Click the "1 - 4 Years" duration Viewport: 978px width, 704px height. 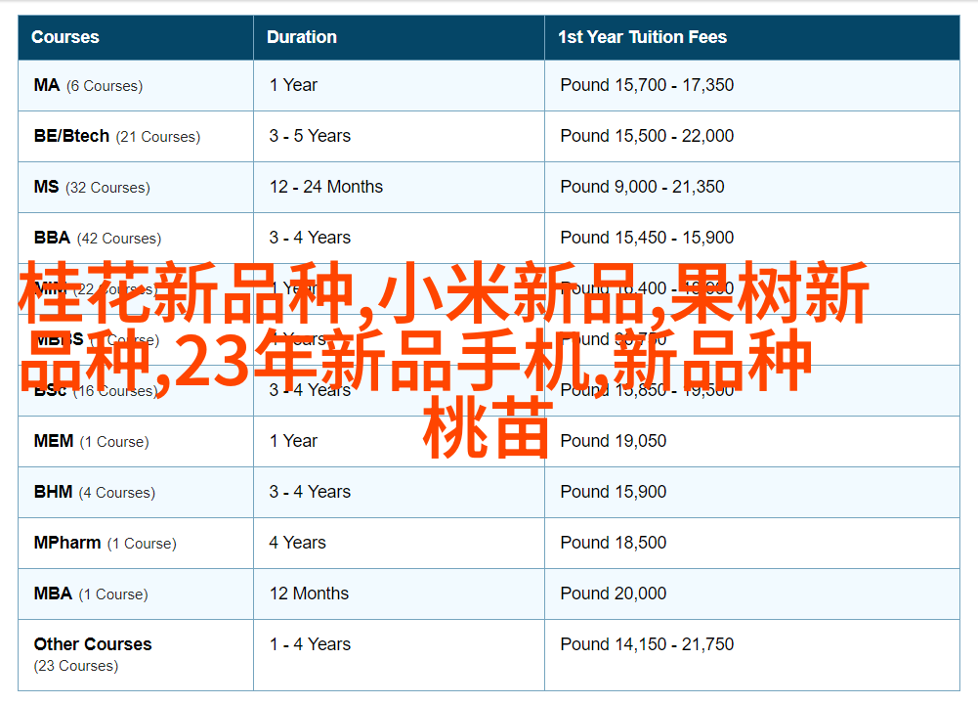pos(310,644)
